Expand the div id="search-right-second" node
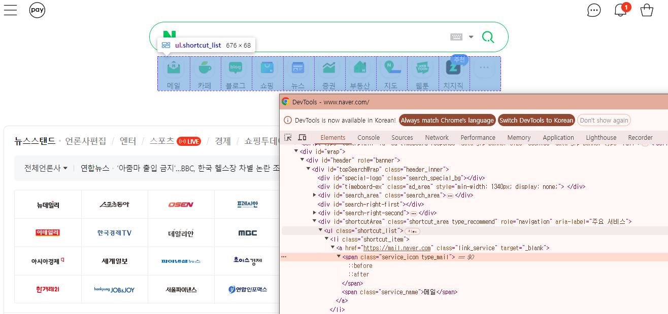This screenshot has height=314, width=668. [314, 213]
